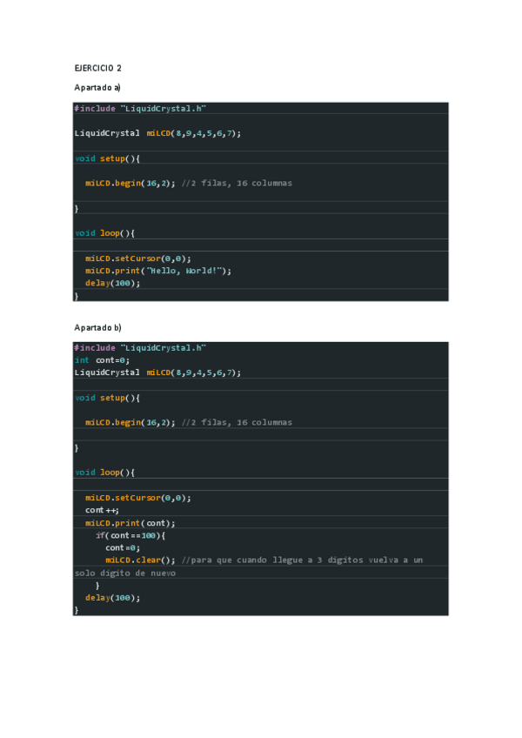The image size is (522, 738).
Task: Click the EJERCICIO 2 heading
Action: pos(97,67)
